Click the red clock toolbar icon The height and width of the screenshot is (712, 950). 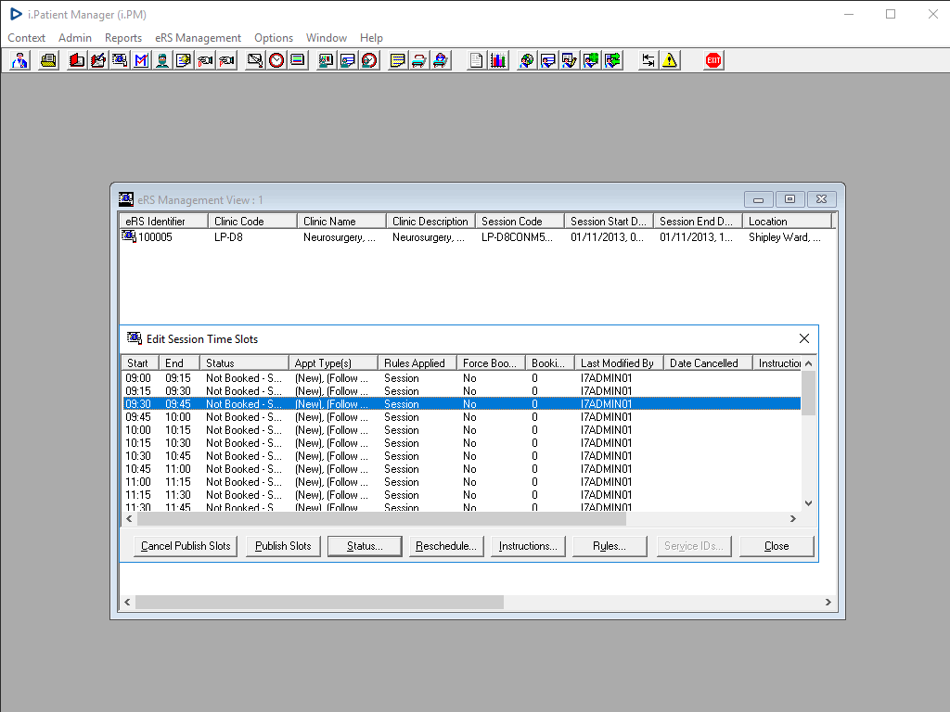[x=276, y=60]
